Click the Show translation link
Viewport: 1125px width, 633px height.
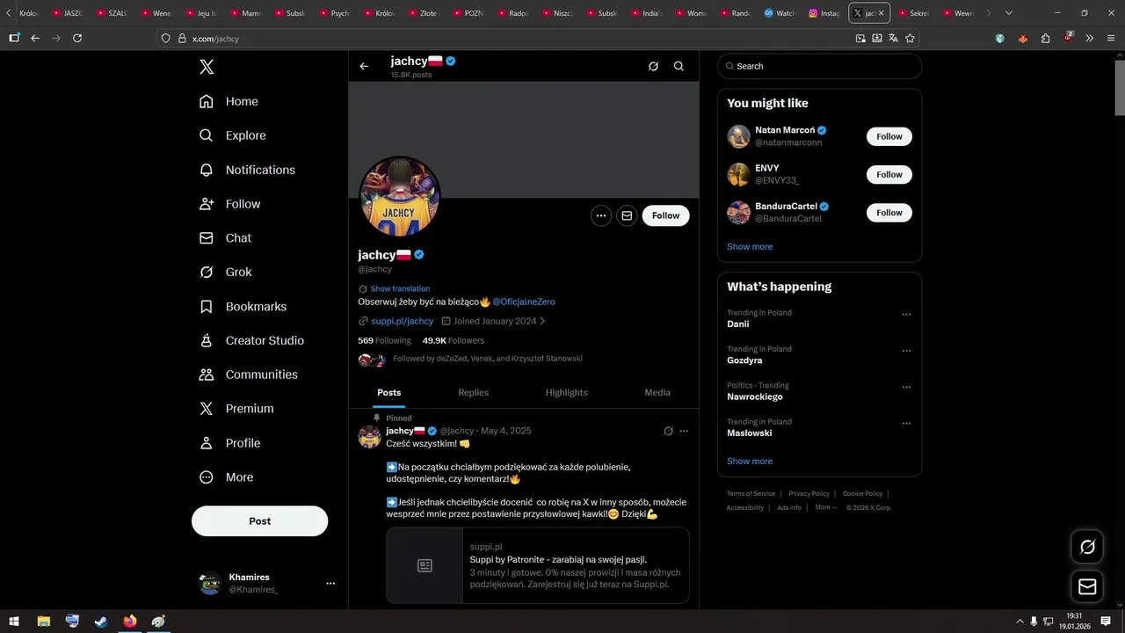[400, 288]
